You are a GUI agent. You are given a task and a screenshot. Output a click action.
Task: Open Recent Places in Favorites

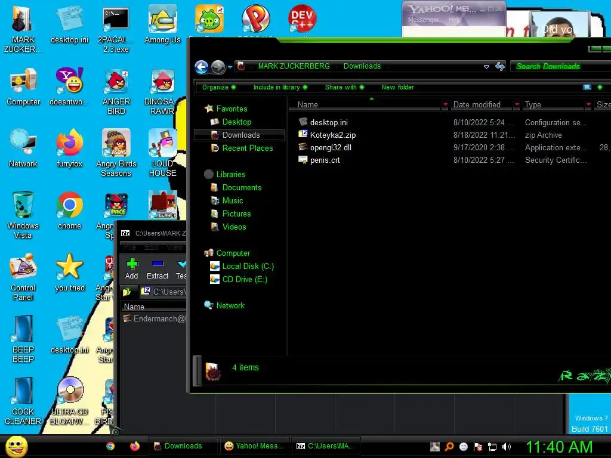(x=248, y=148)
